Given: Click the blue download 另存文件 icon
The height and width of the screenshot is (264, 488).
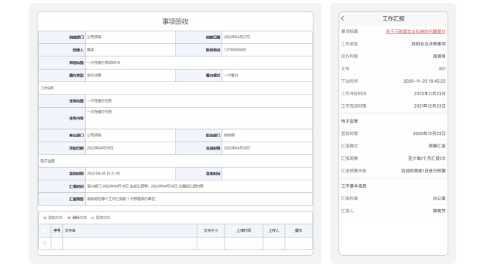Looking at the screenshot, I should click(92, 218).
